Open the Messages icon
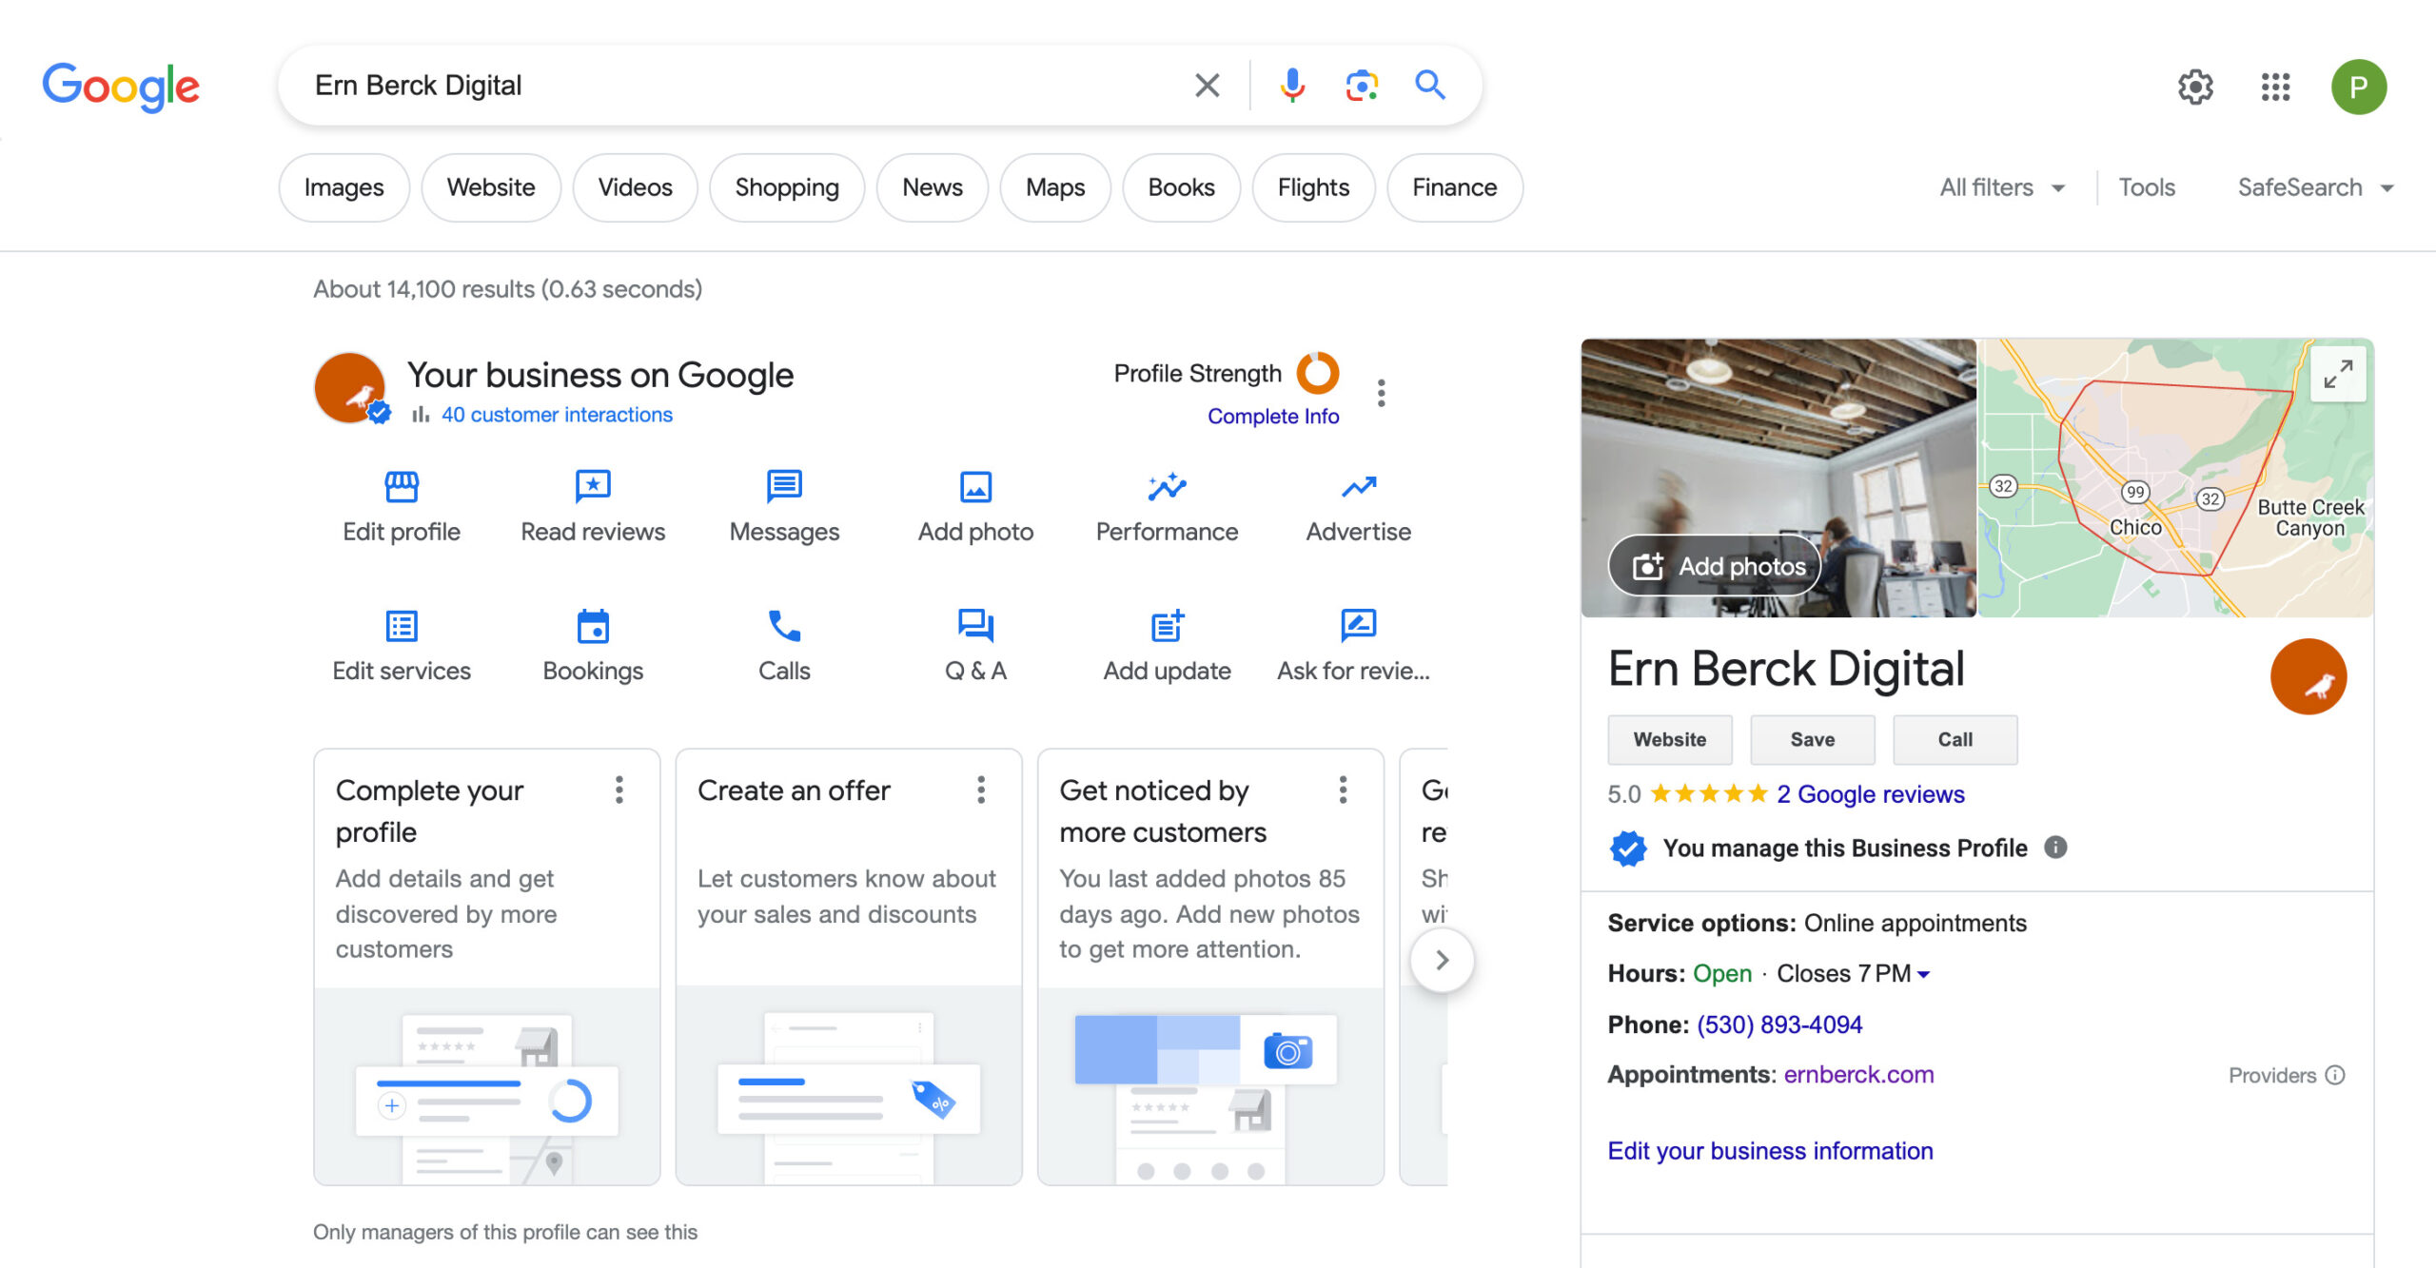Image resolution: width=2436 pixels, height=1268 pixels. (x=784, y=487)
